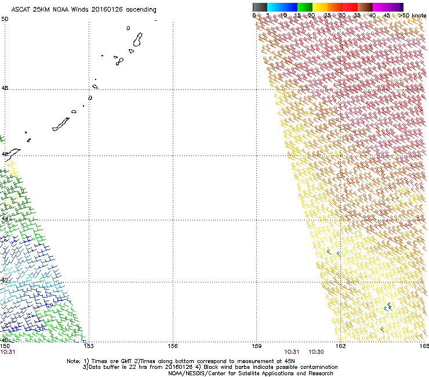Click longitude label "150"
Image resolution: width=429 pixels, height=377 pixels.
pyautogui.click(x=5, y=346)
